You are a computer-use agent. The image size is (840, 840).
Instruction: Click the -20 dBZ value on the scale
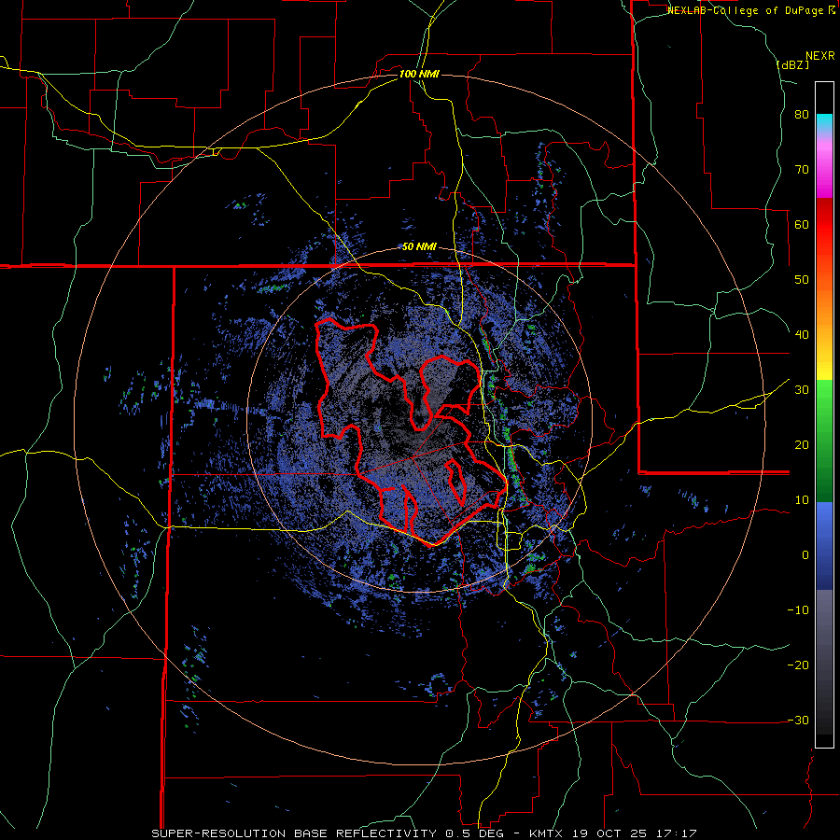(x=798, y=665)
